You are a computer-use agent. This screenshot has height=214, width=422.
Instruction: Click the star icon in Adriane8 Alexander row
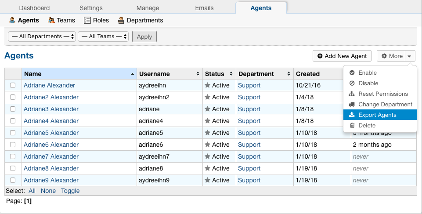pos(207,168)
